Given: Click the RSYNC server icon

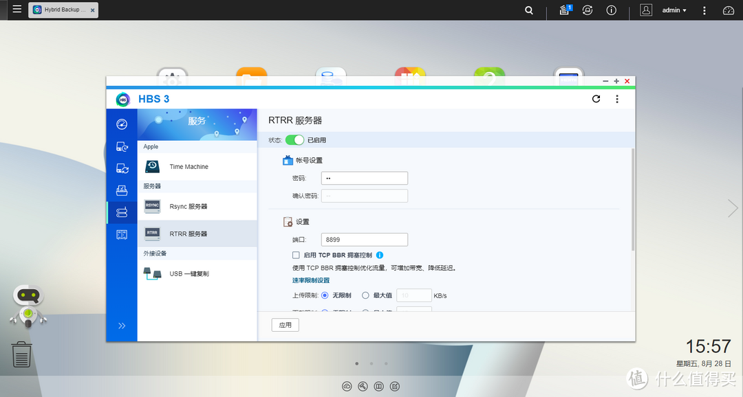Looking at the screenshot, I should [152, 206].
